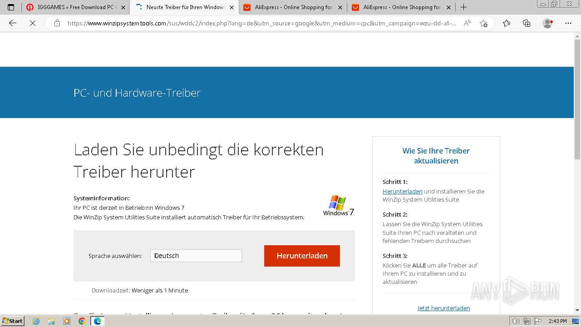
Task: Click the Systeminformation label
Action: pos(102,198)
